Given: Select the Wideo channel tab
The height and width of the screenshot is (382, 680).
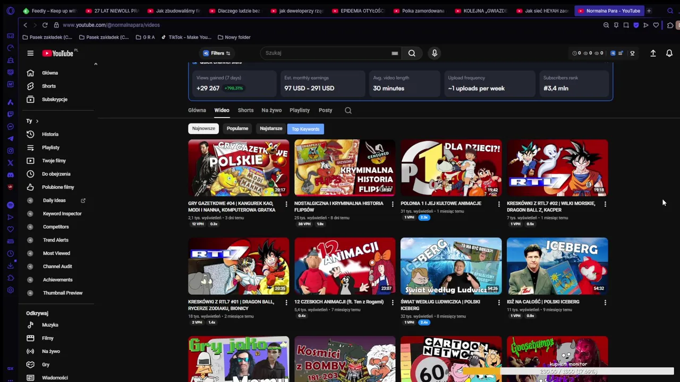Looking at the screenshot, I should click(x=222, y=110).
